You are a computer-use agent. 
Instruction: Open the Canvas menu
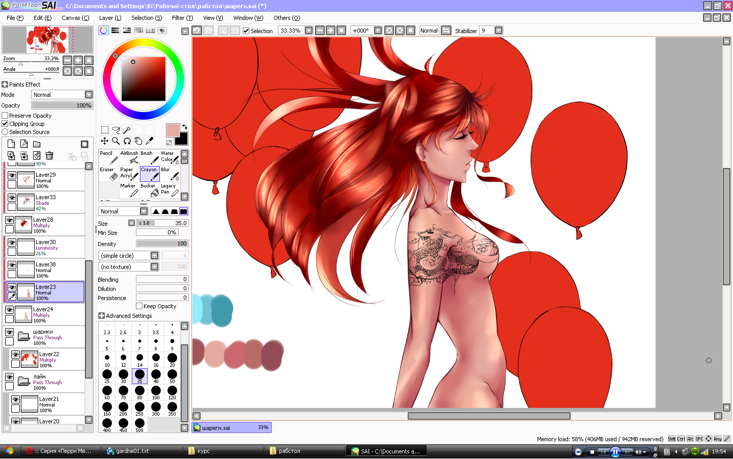click(75, 18)
